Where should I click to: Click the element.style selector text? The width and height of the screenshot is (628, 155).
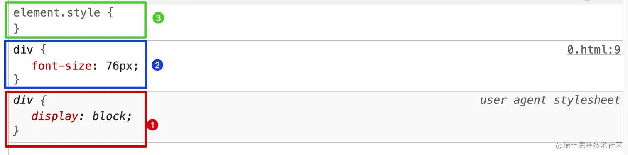pos(56,12)
